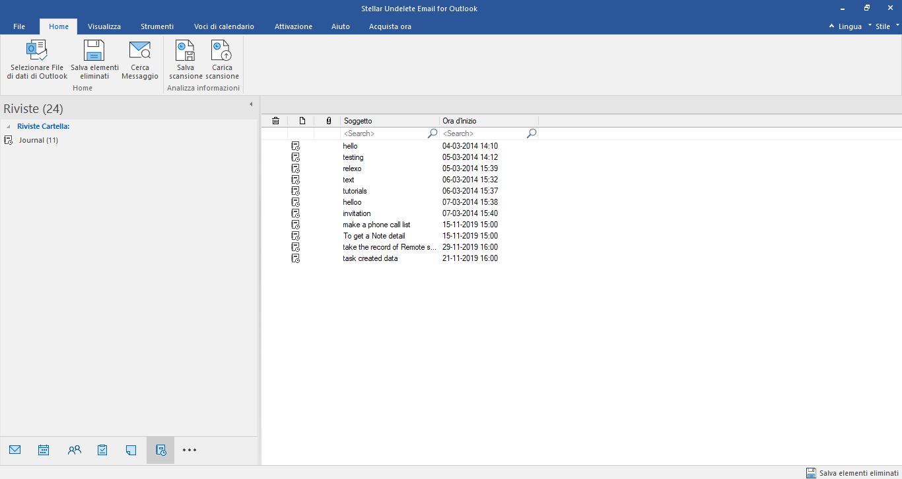This screenshot has height=479, width=902.
Task: Click date 21-11-2019 16:00
Action: (470, 258)
